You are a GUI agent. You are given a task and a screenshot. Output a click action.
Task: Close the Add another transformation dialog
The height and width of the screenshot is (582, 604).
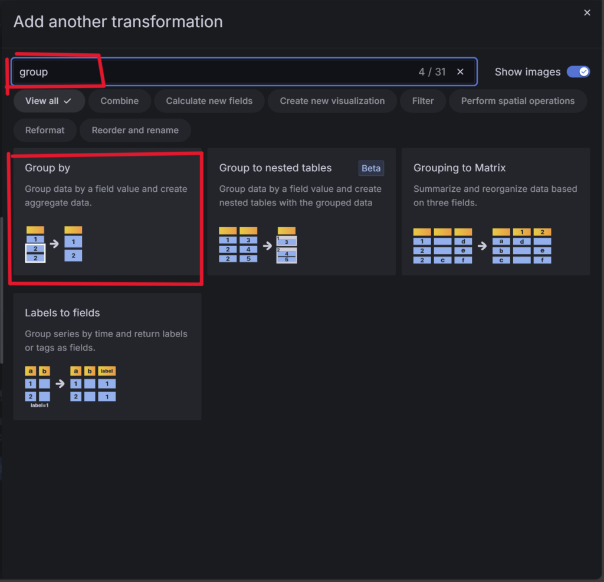pyautogui.click(x=587, y=13)
